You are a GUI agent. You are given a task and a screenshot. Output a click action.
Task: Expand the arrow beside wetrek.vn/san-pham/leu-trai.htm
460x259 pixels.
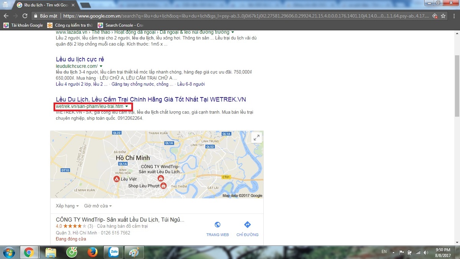coord(127,106)
